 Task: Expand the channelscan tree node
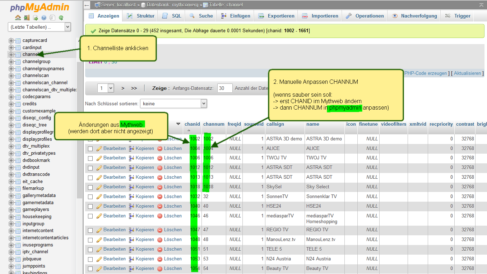pyautogui.click(x=11, y=76)
